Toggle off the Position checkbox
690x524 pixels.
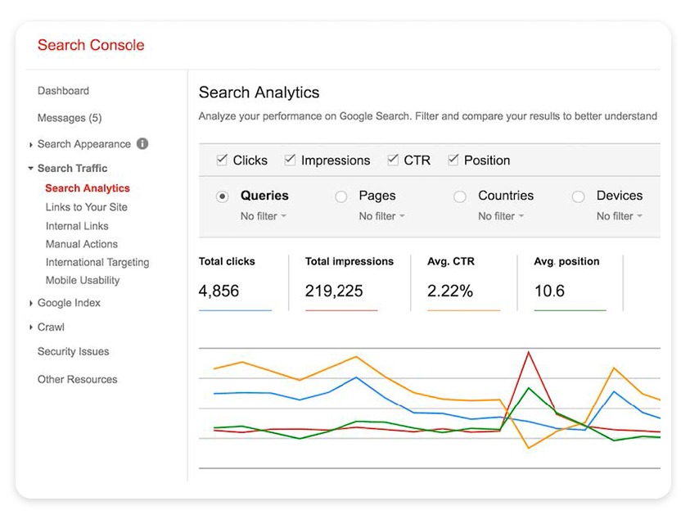453,160
